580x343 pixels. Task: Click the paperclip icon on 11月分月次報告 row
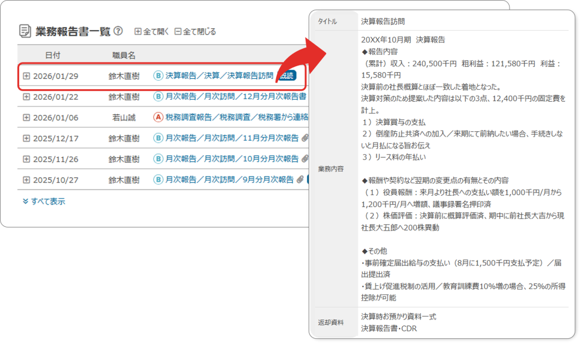click(x=304, y=138)
